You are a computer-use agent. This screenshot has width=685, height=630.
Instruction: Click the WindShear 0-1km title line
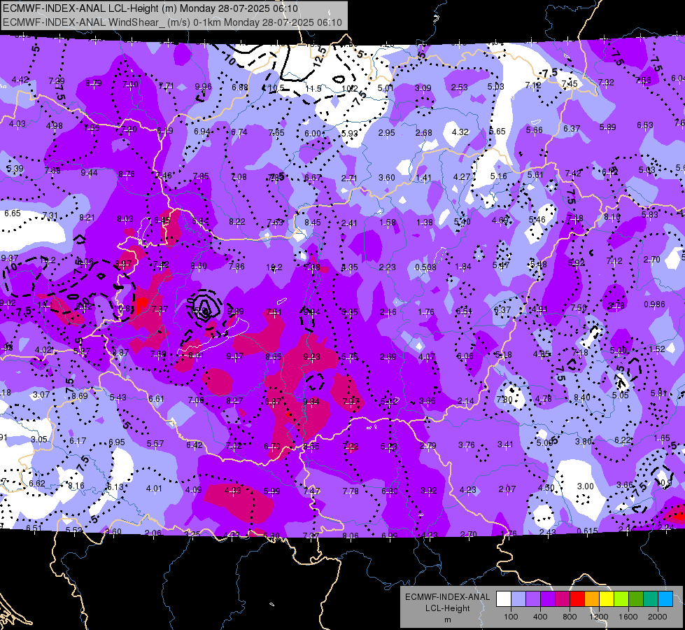172,22
